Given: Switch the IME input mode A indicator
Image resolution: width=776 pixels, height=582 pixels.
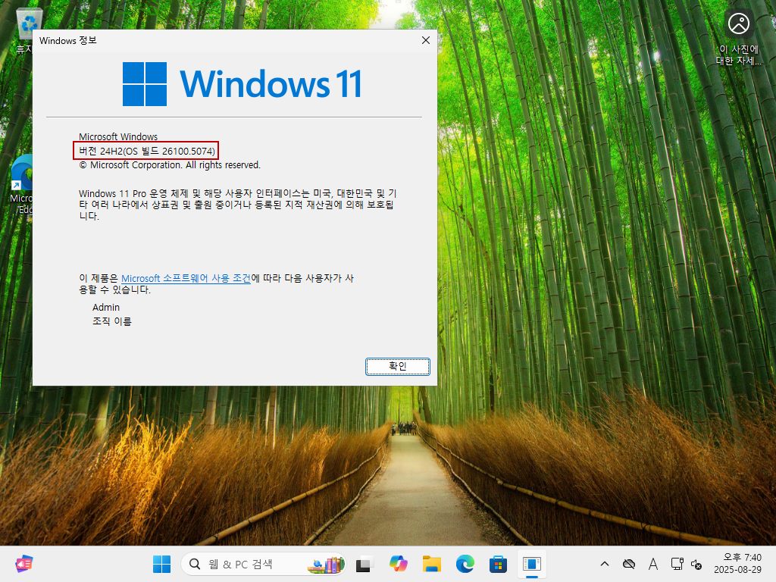Looking at the screenshot, I should (x=653, y=564).
